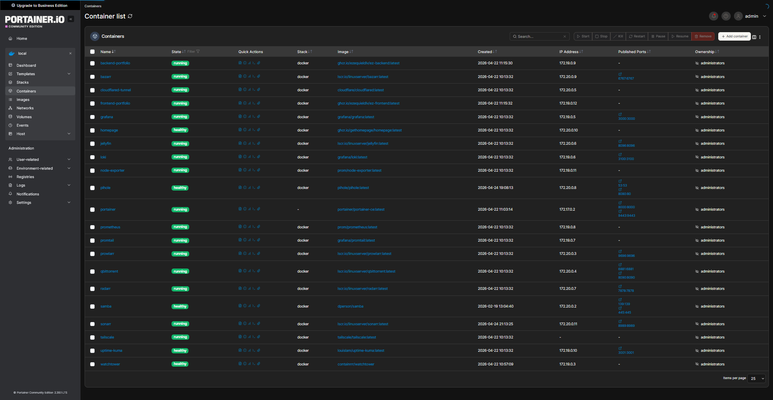Viewport: 773px width, 400px height.
Task: Open the notifications bell
Action: [x=713, y=16]
